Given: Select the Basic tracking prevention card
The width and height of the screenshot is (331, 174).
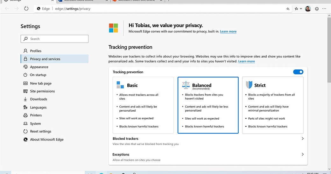Looking at the screenshot, I should [143, 105].
